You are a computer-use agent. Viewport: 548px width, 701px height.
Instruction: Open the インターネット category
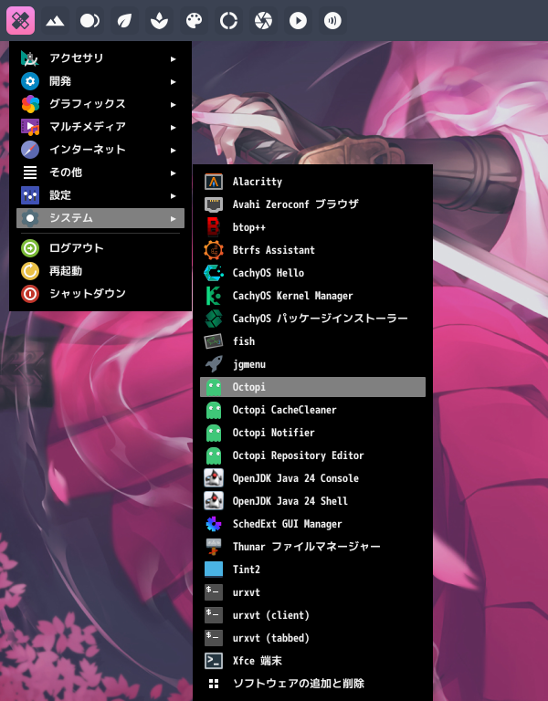(x=100, y=150)
